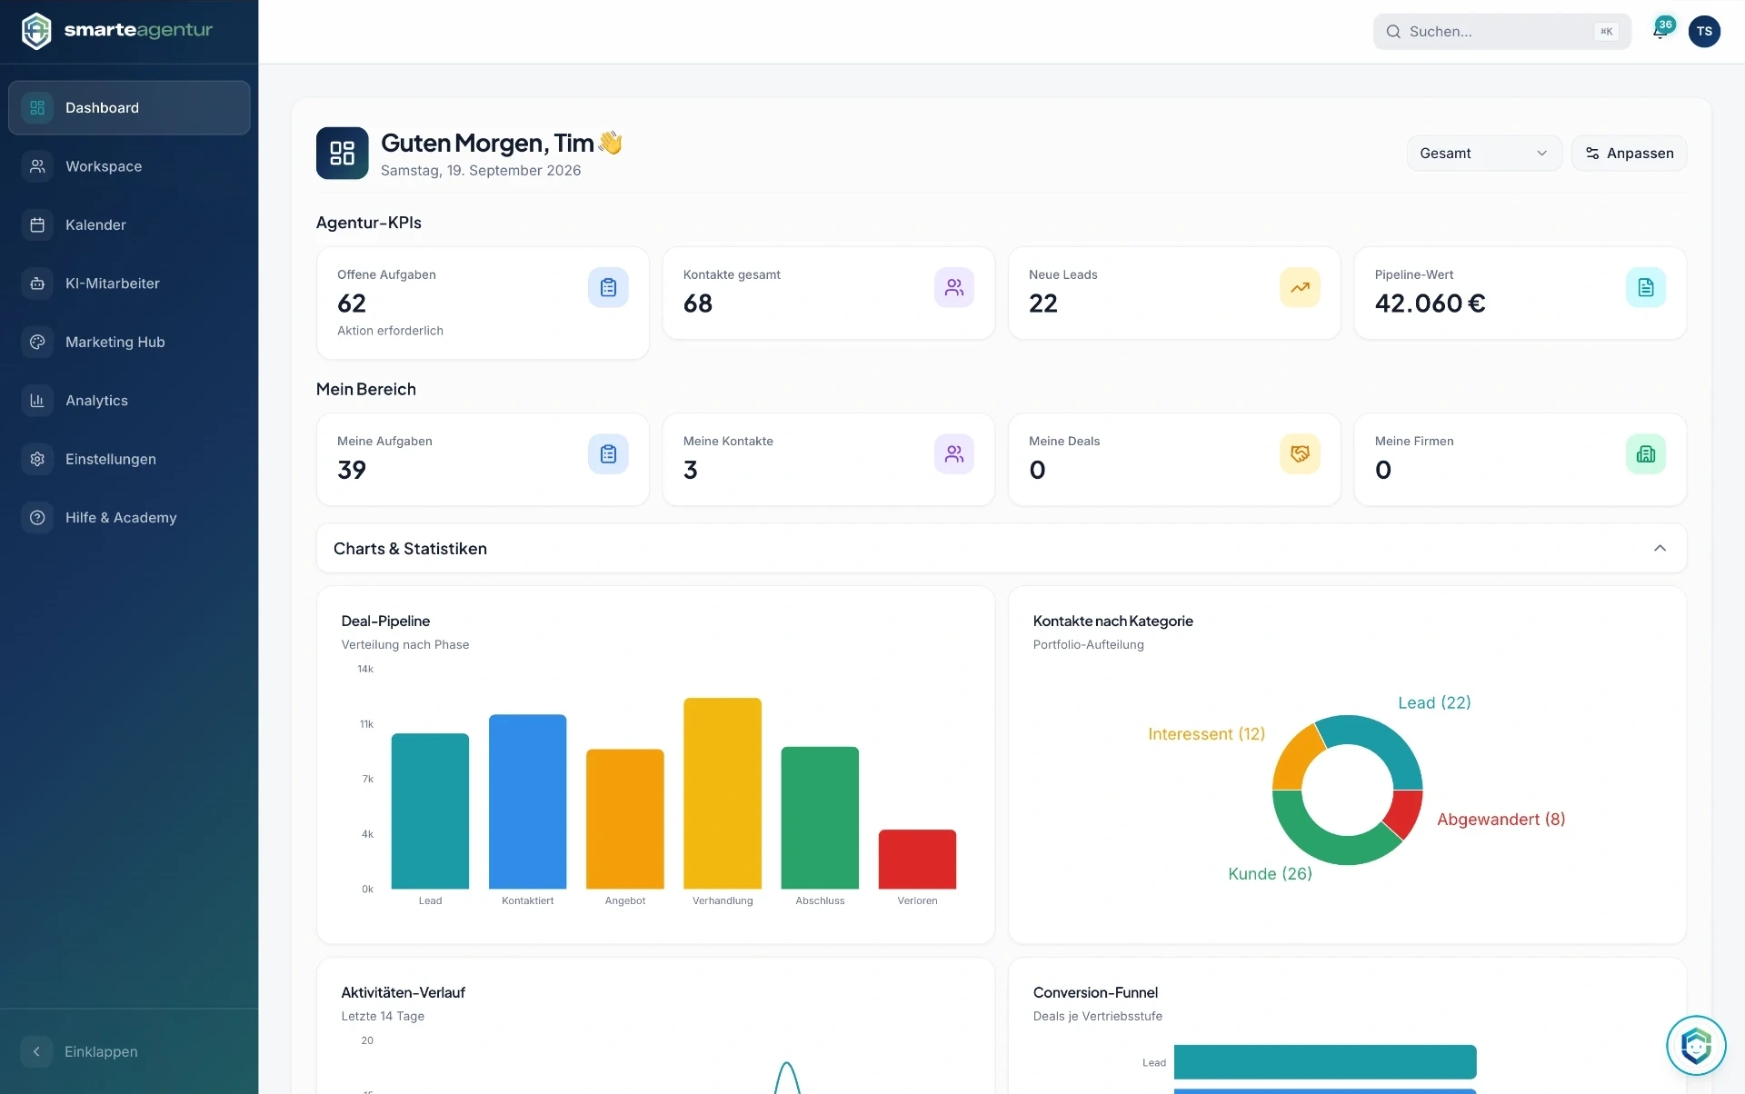The width and height of the screenshot is (1745, 1094).
Task: Open the Offene Aufgaben card showing 62
Action: [x=483, y=303]
